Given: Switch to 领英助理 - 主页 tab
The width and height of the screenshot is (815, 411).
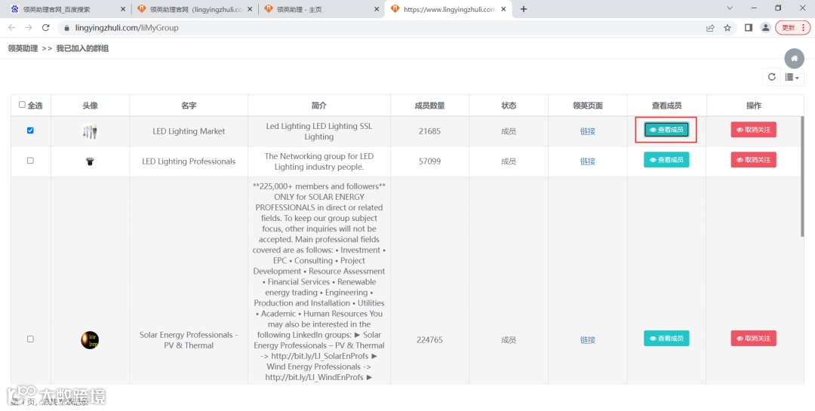Looking at the screenshot, I should (x=321, y=9).
